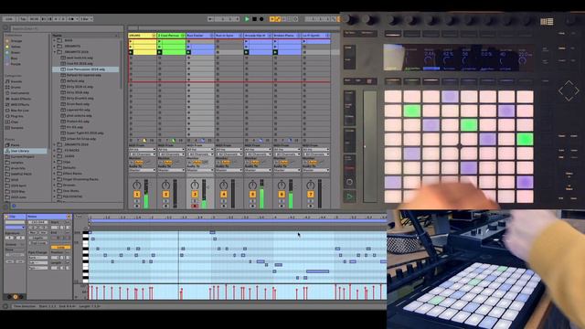
Task: Click the Dupl. Loop button
Action: 38,243
